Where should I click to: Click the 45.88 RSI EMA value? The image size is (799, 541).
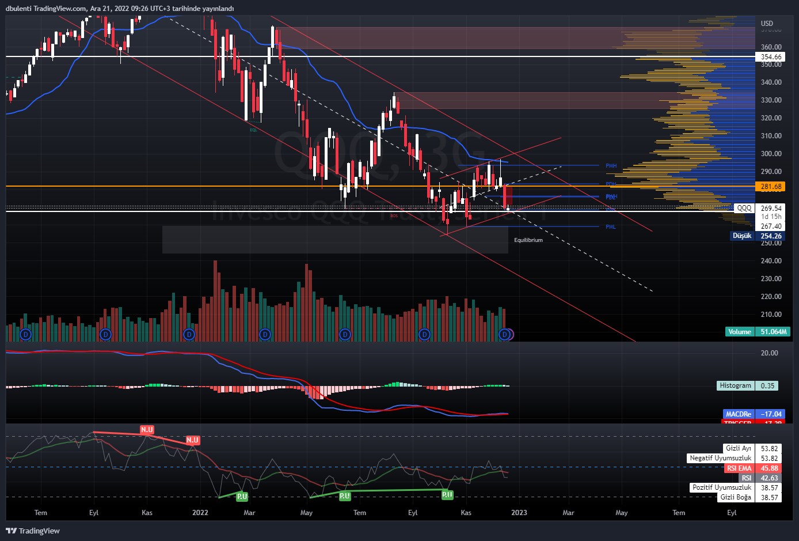tap(769, 468)
